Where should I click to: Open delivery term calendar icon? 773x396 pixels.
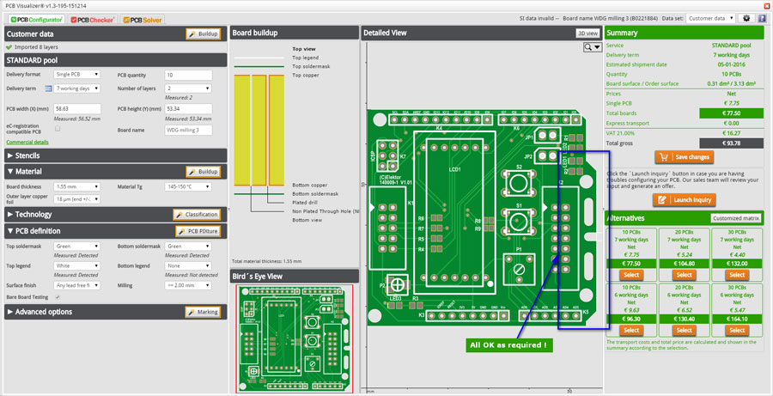tap(48, 88)
